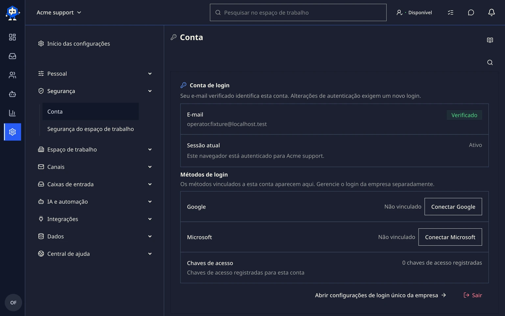Open the help book icon near Conta header

click(x=490, y=40)
